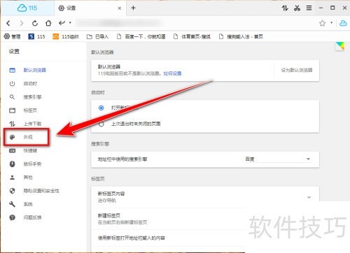Minimize the browser window
The height and width of the screenshot is (253, 350).
pyautogui.click(x=321, y=8)
